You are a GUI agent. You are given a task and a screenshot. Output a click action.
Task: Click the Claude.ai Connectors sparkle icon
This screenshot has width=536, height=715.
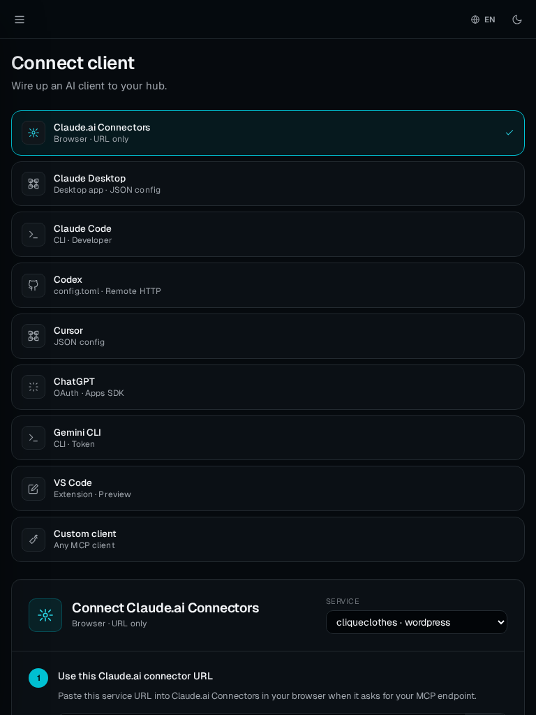[33, 133]
